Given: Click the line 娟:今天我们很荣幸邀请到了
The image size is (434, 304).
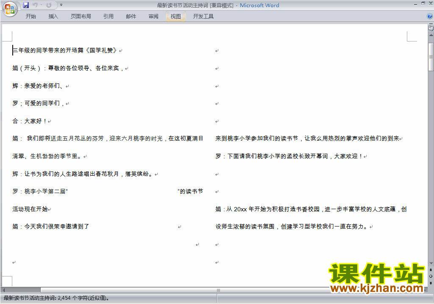Looking at the screenshot, I should tap(51, 226).
